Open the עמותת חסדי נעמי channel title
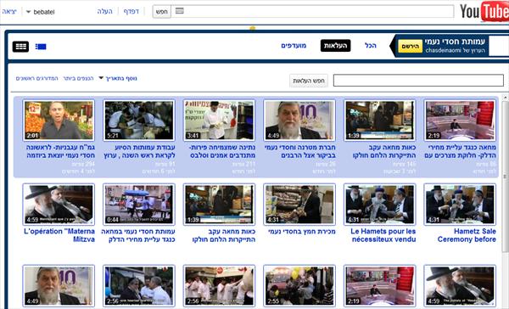This screenshot has height=309, width=509. [x=455, y=42]
